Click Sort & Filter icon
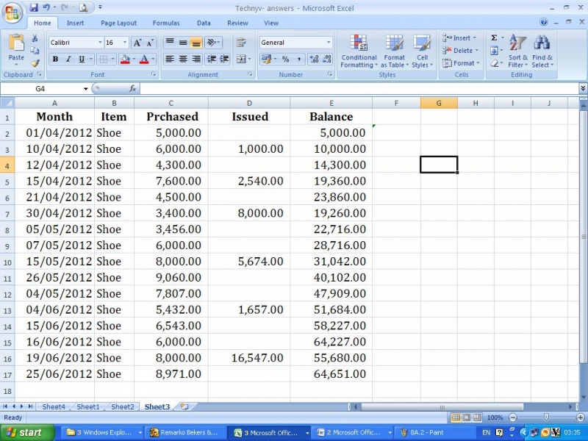This screenshot has height=441, width=588. click(x=518, y=51)
